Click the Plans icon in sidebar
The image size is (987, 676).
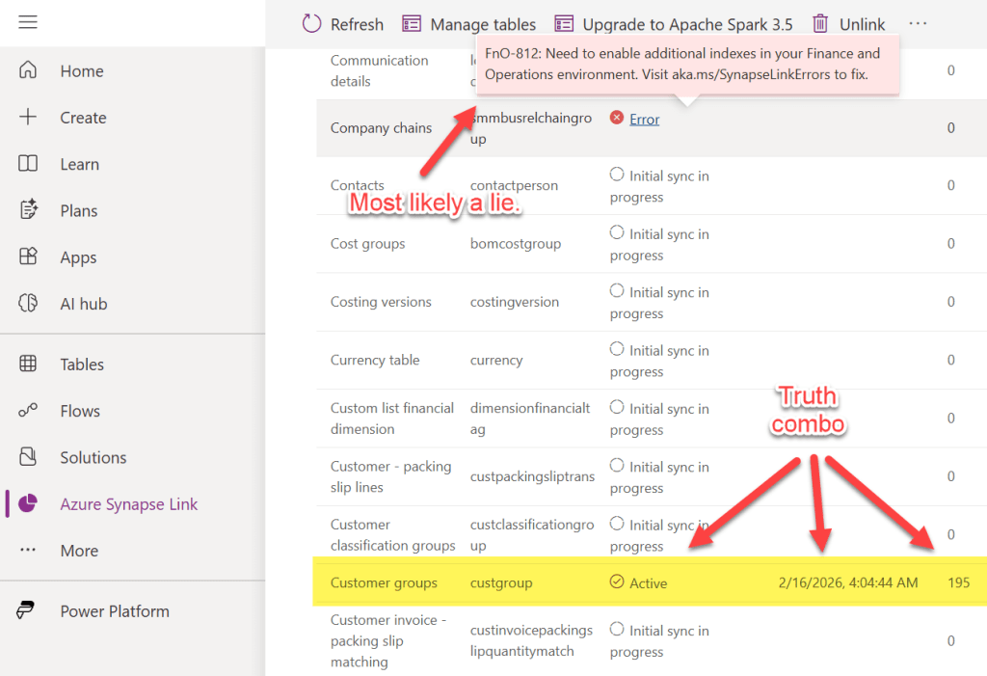[x=28, y=210]
